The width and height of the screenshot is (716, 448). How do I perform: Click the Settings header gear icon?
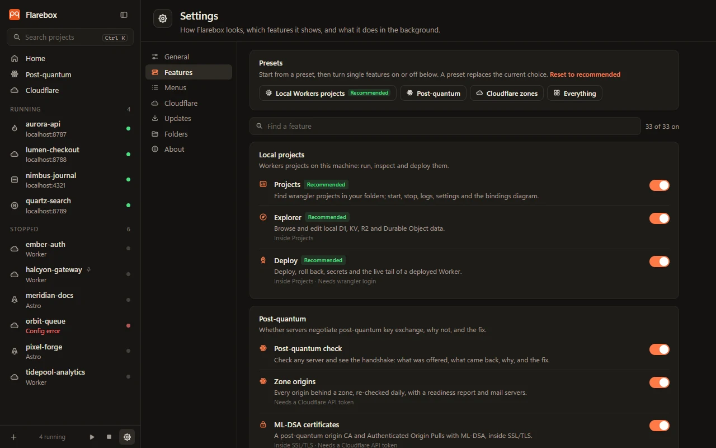pos(163,18)
